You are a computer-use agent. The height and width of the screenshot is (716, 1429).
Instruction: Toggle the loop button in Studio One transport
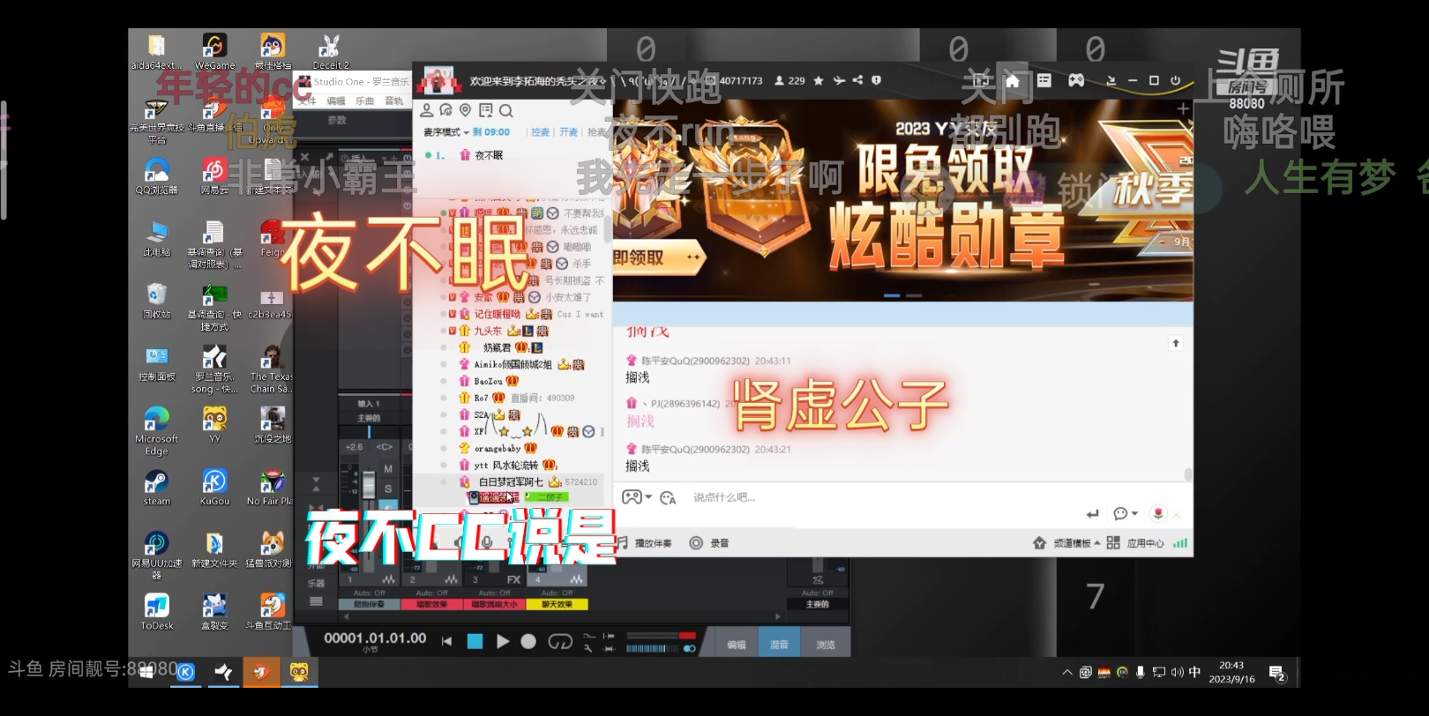[x=560, y=641]
